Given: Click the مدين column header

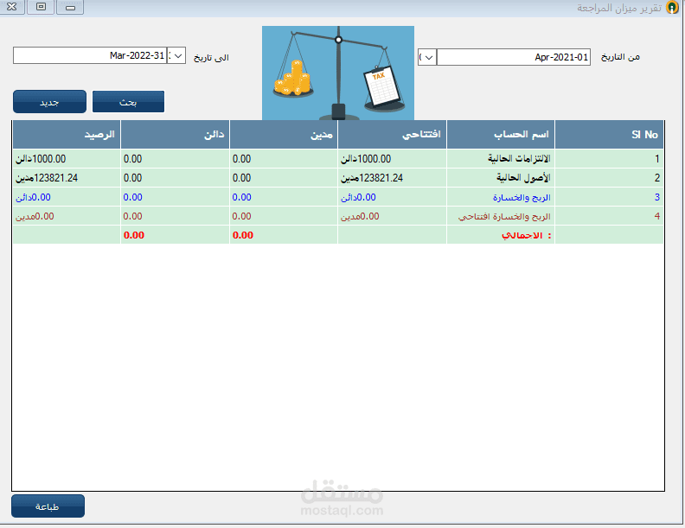Looking at the screenshot, I should tap(284, 135).
